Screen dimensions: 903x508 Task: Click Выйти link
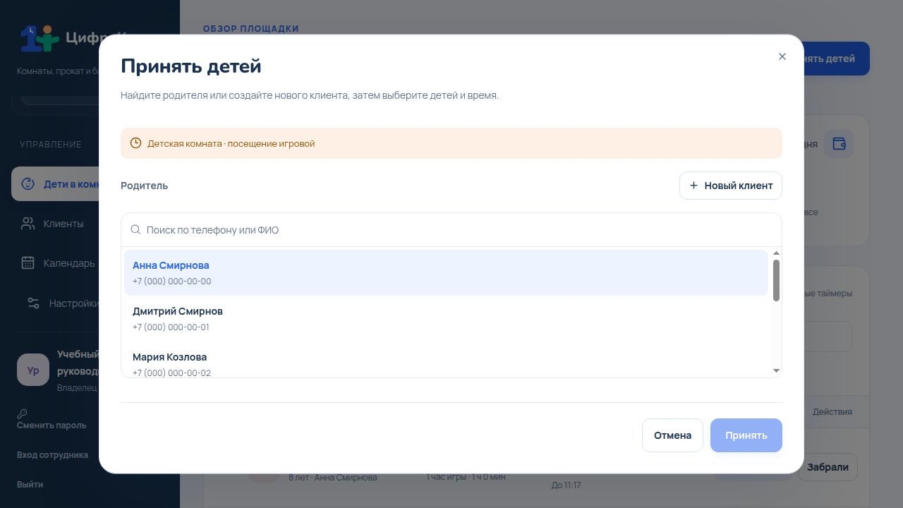(30, 485)
